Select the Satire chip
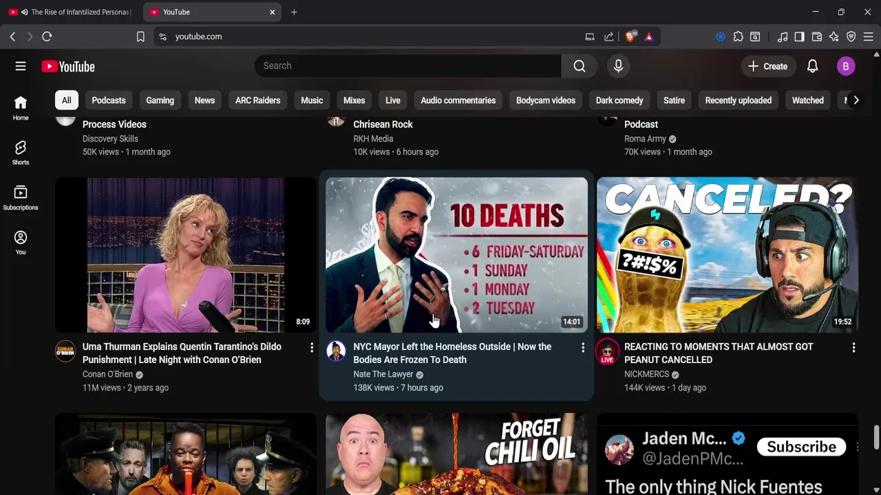Screen dimensions: 881x495 tap(674, 100)
